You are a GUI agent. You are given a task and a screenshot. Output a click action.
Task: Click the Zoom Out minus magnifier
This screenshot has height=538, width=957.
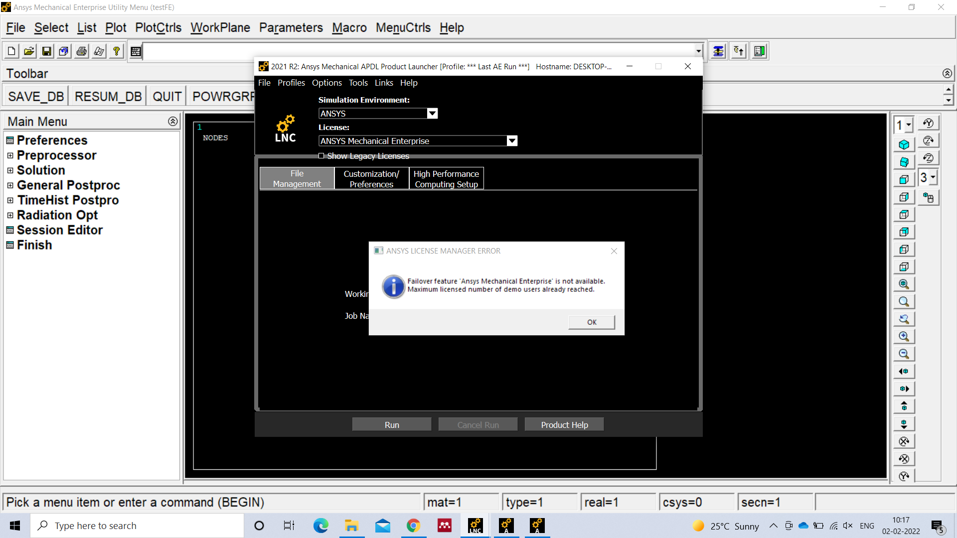click(904, 354)
